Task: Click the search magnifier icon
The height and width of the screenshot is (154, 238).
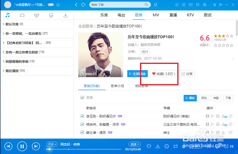Action: [x=146, y=4]
